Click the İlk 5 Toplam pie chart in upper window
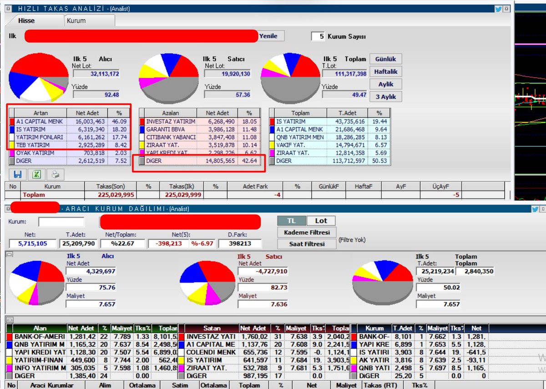Viewport: 546px width, 389px height. coord(289,78)
